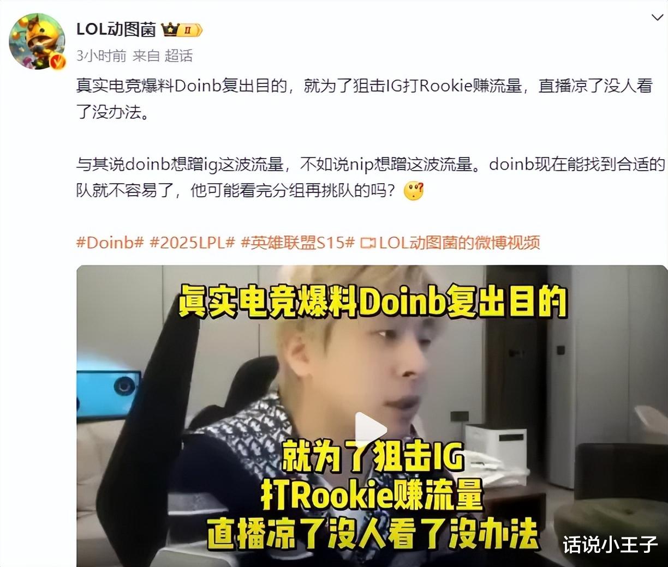The image size is (668, 567).
Task: Open the 超话 source link
Action: pyautogui.click(x=178, y=56)
